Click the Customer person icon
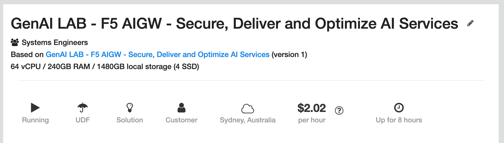Screen dimensions: 504x143 181,108
